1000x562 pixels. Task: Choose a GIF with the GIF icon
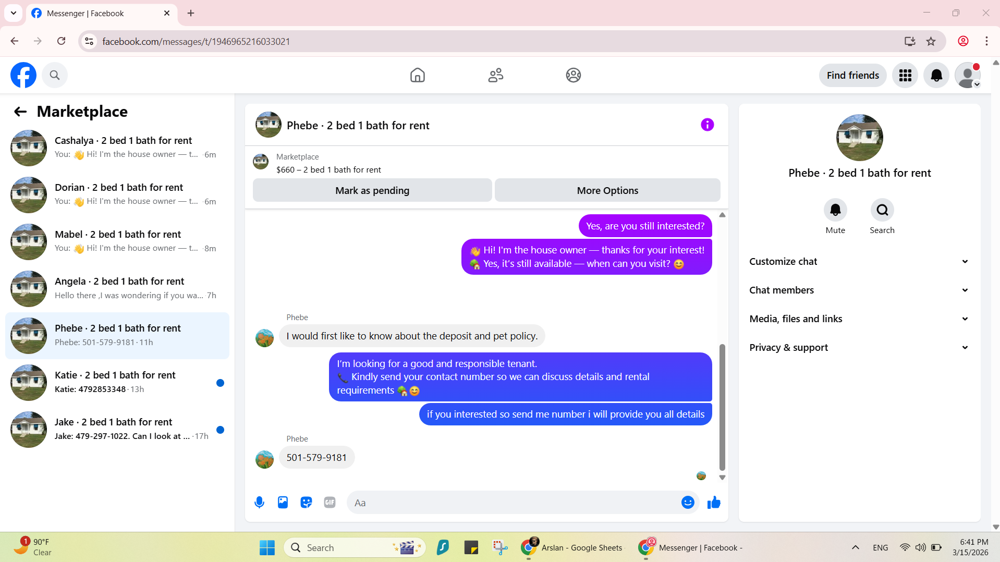[x=330, y=502]
